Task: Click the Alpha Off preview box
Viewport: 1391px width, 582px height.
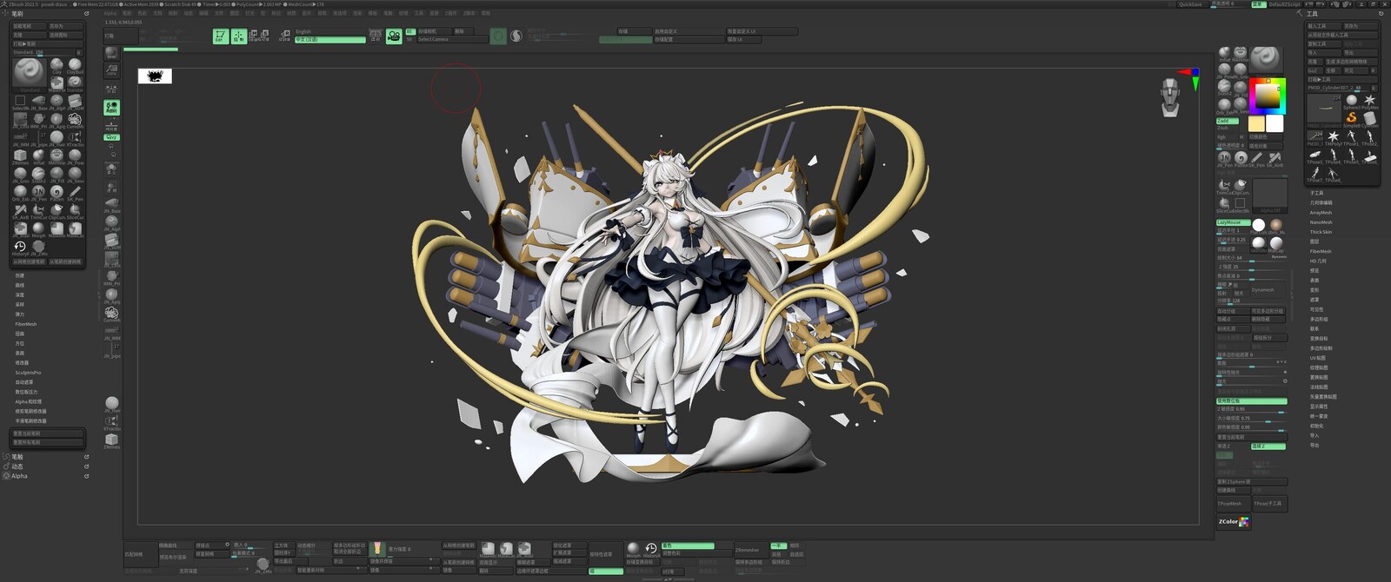Action: click(x=1269, y=195)
